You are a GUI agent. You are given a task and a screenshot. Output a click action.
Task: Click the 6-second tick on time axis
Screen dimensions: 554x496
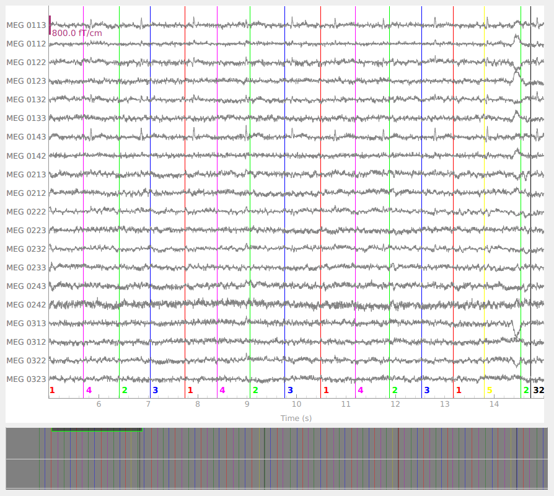98,404
